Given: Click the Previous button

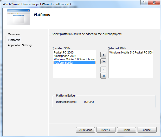Looking at the screenshot, I should tap(85, 130).
